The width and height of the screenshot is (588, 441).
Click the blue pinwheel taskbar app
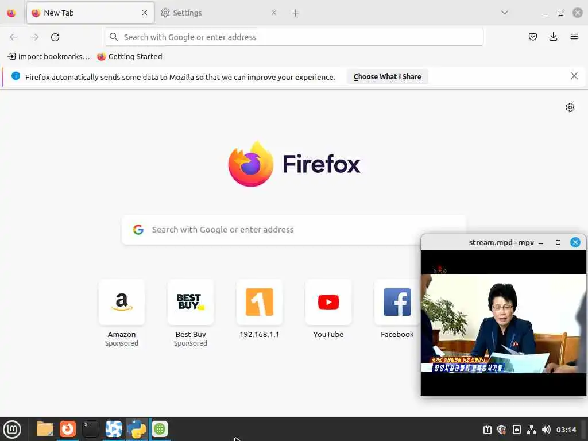point(114,429)
